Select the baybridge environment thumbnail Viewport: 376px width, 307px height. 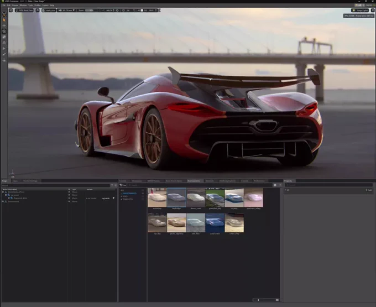176,197
